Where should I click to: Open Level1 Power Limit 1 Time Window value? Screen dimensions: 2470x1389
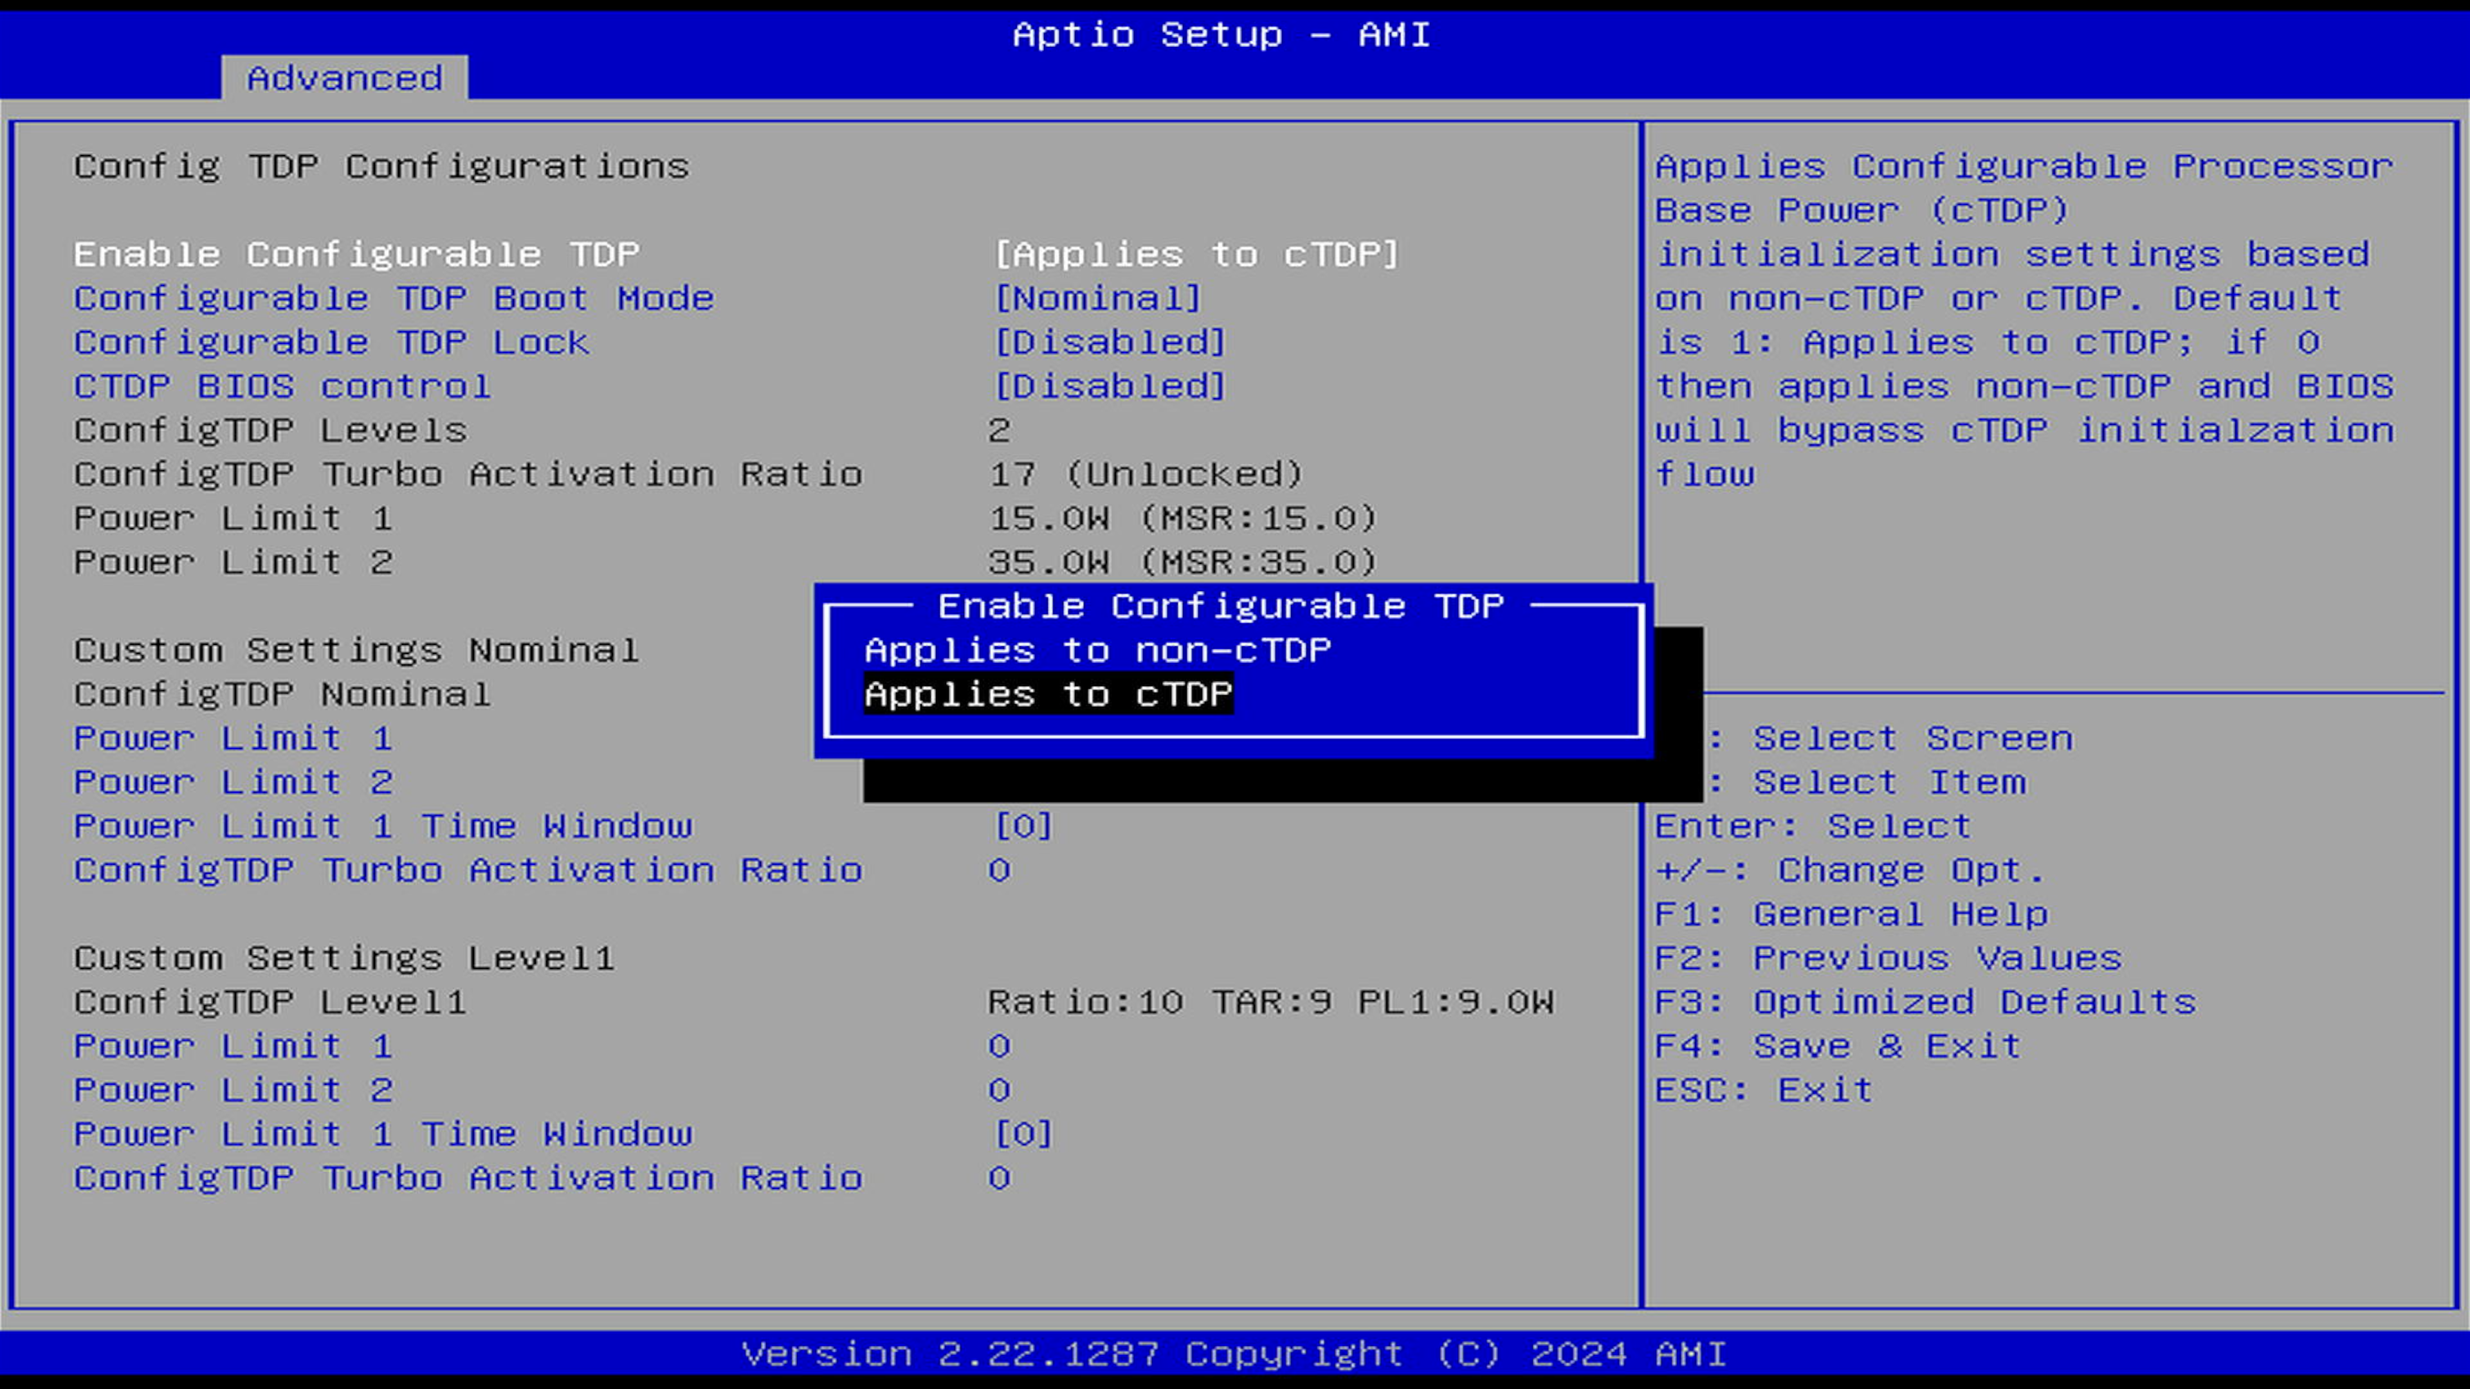pos(1023,1134)
